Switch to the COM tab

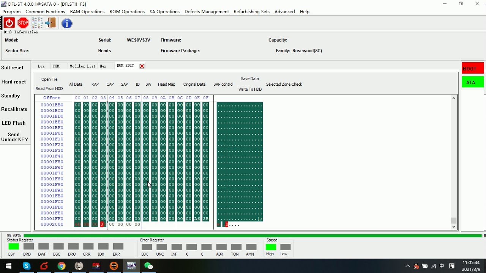pos(56,66)
